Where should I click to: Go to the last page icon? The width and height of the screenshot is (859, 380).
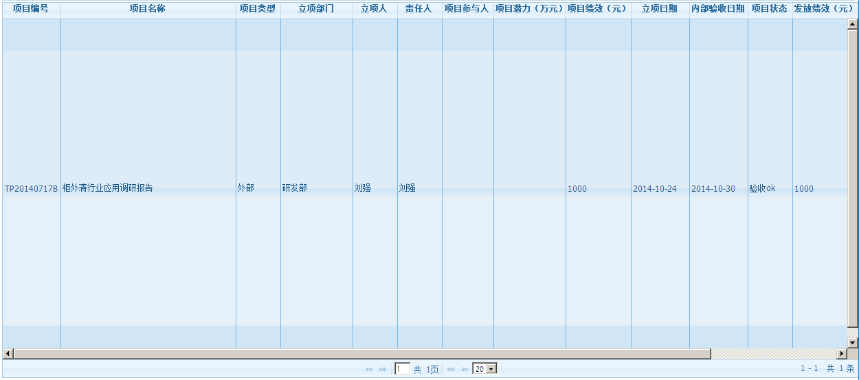tap(465, 369)
